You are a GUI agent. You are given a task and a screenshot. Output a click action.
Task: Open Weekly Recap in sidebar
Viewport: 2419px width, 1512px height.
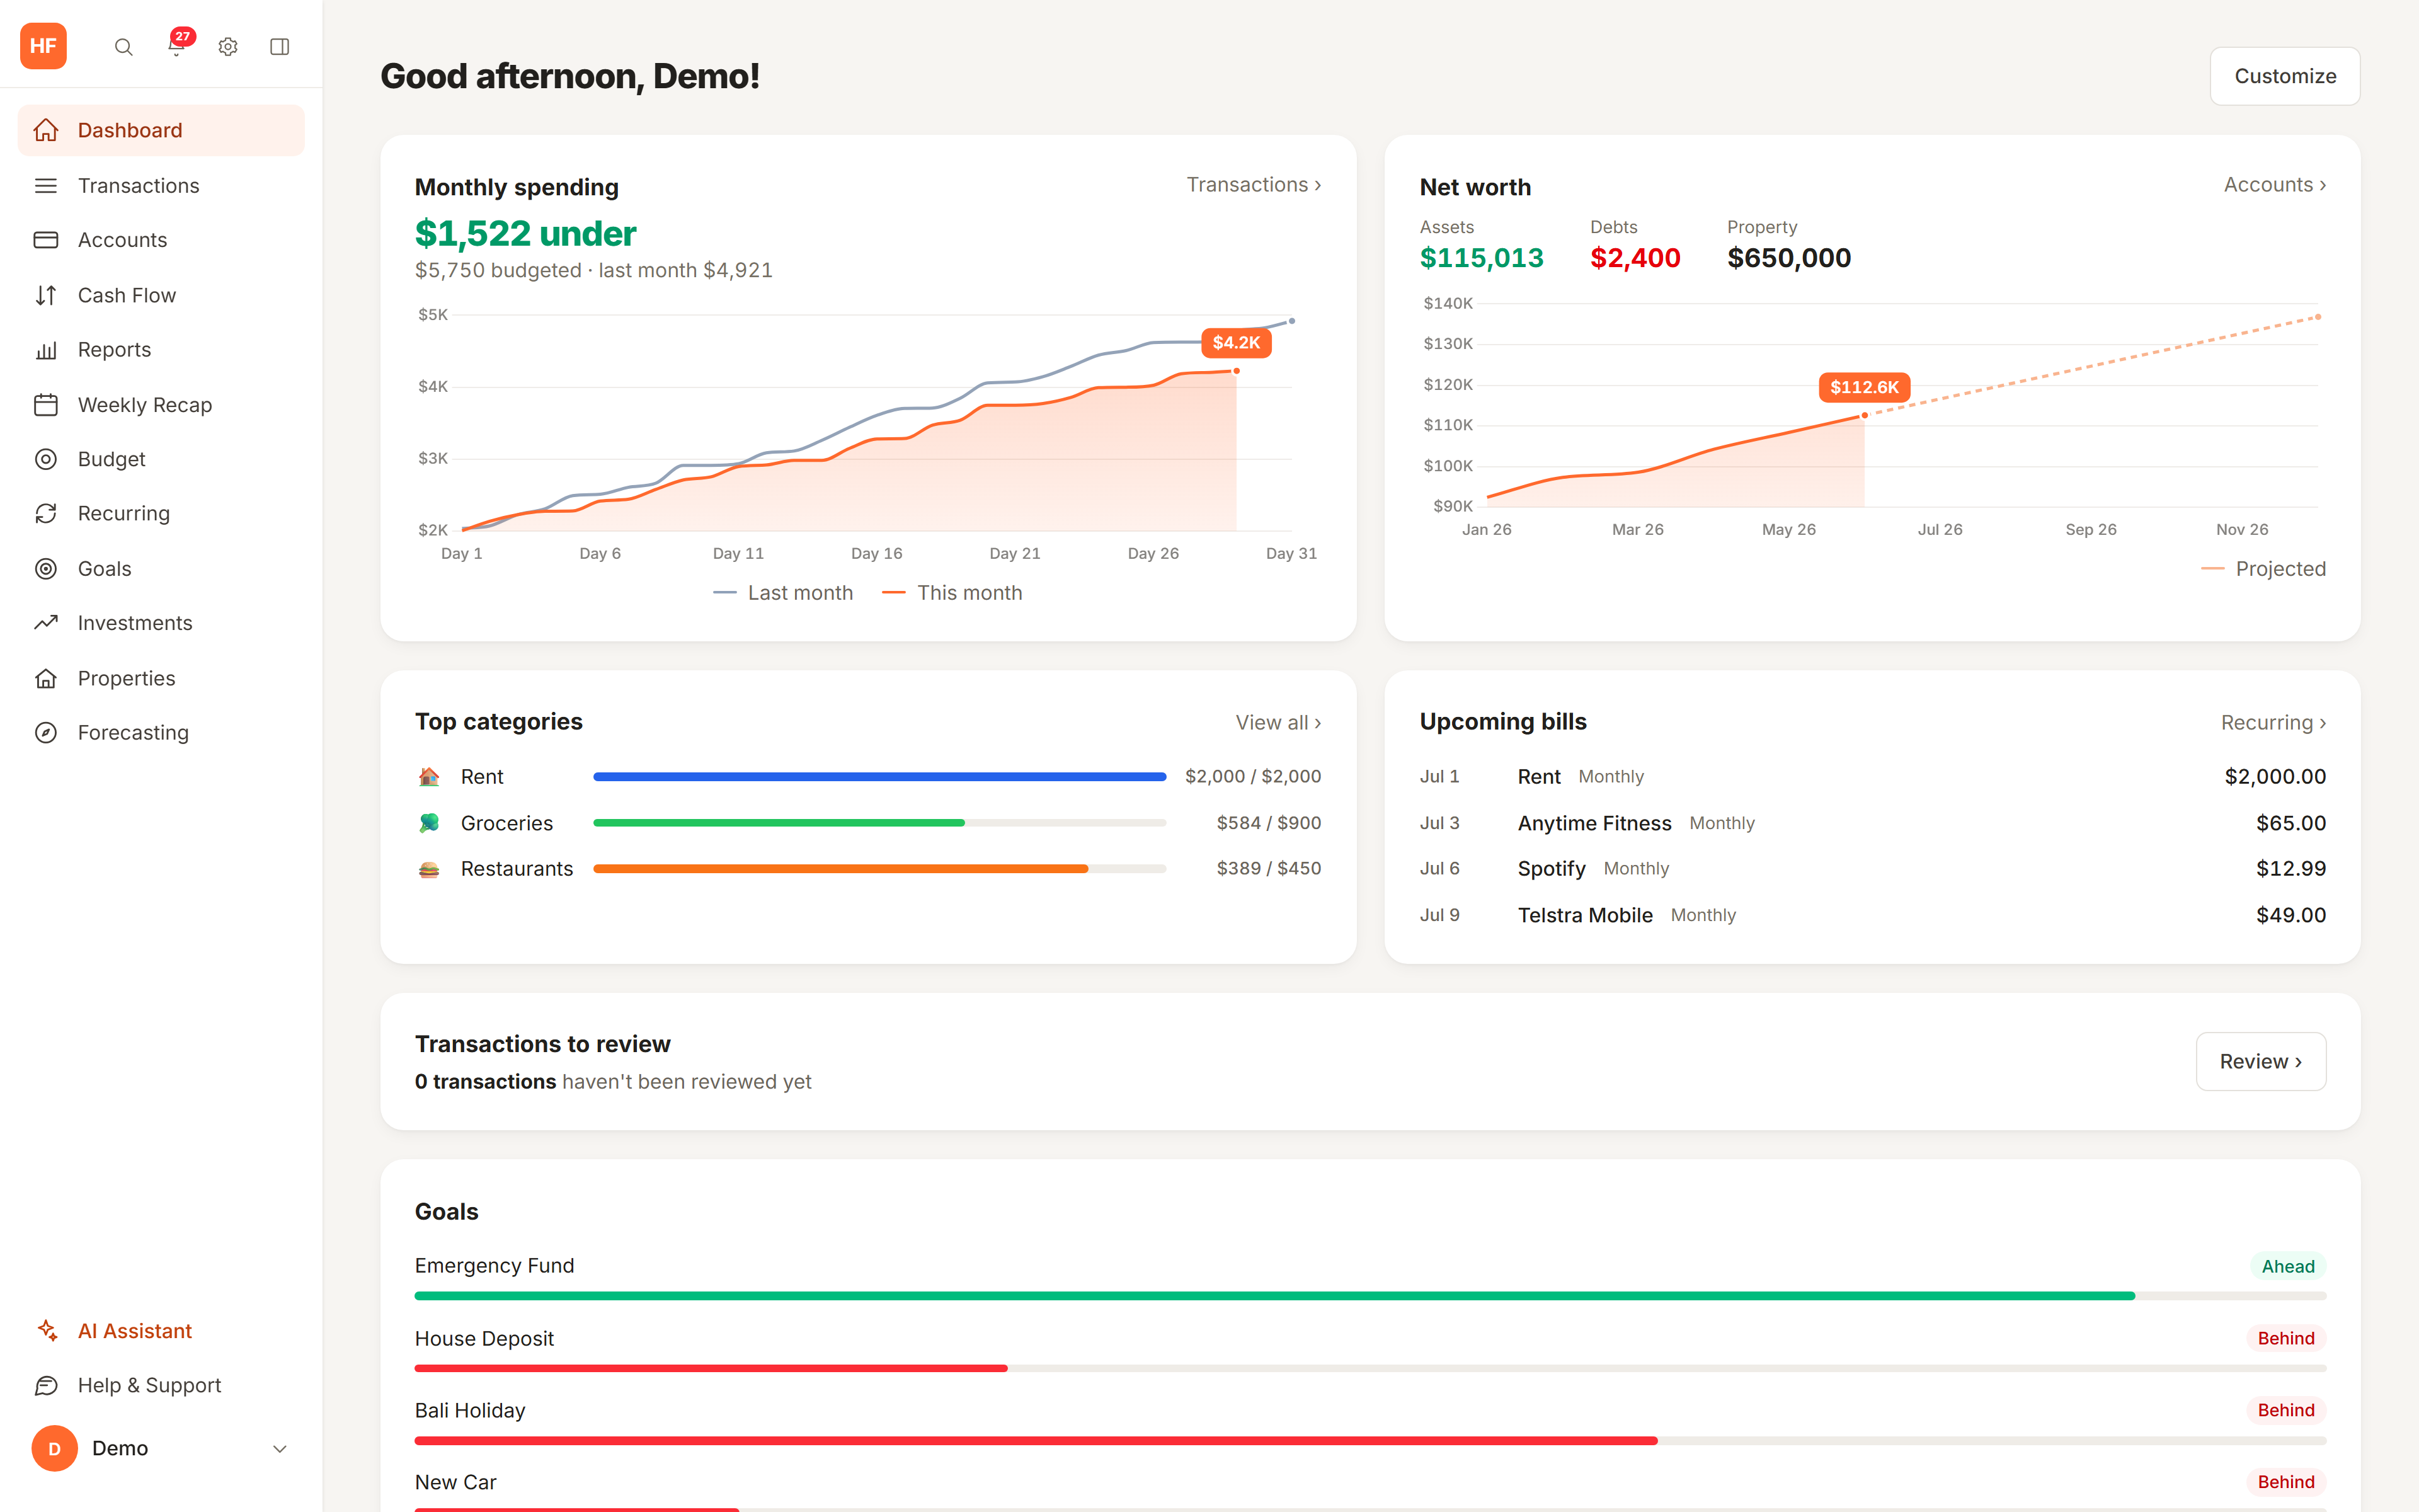click(x=161, y=405)
